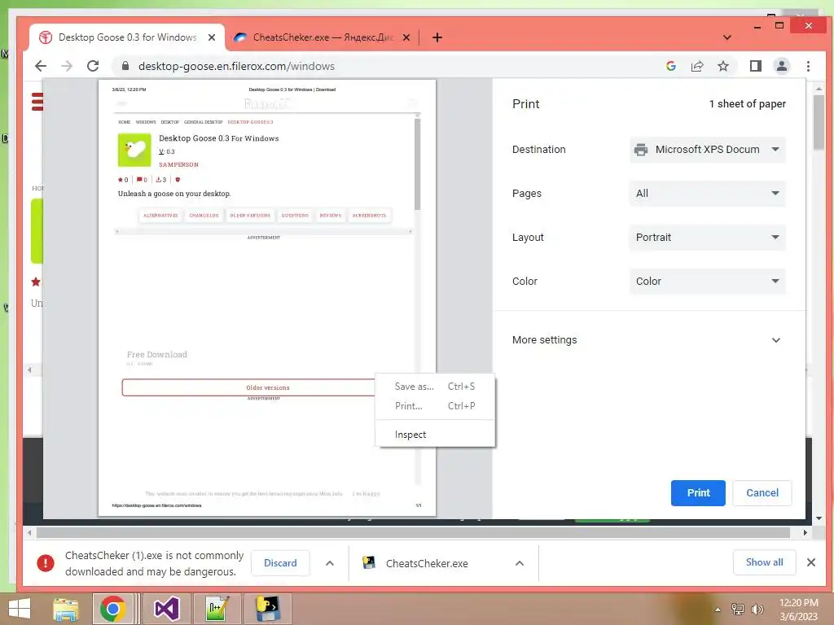
Task: Open the Chrome profile avatar
Action: (781, 66)
